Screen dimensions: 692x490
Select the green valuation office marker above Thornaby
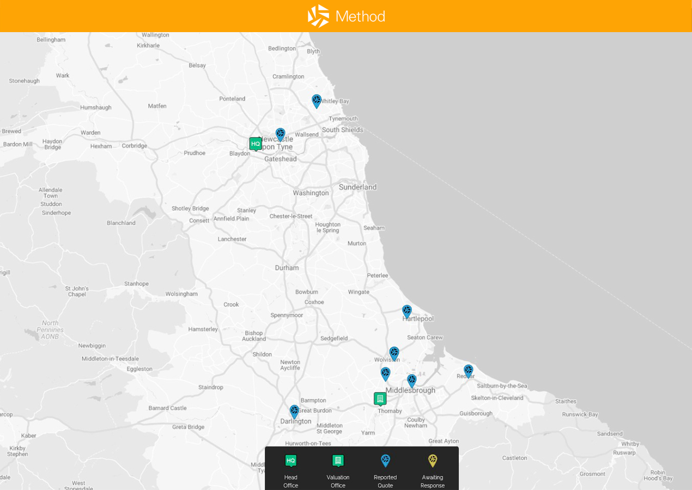coord(380,399)
